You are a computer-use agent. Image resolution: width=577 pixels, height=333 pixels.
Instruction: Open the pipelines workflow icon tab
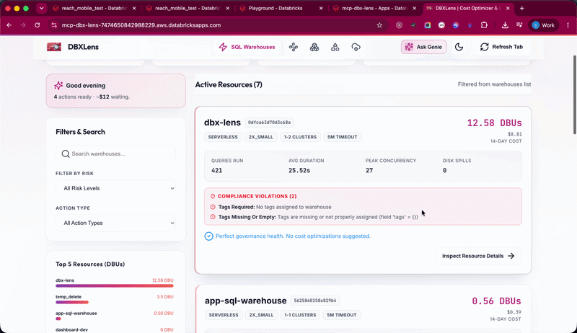coord(294,47)
